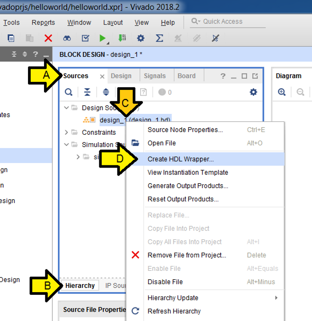Choose Reset Output Products
312x321 pixels.
point(205,199)
